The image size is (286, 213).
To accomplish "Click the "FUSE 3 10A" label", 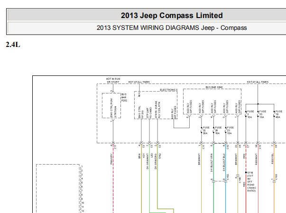I will (250, 114).
